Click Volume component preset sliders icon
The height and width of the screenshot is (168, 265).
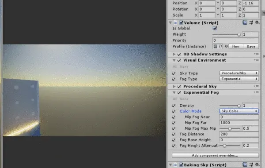pyautogui.click(x=251, y=22)
